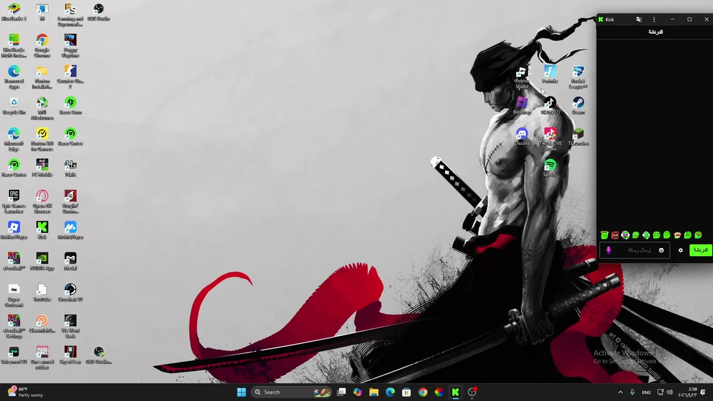Open the Steam desktop shortcut
The height and width of the screenshot is (401, 713).
[x=578, y=106]
